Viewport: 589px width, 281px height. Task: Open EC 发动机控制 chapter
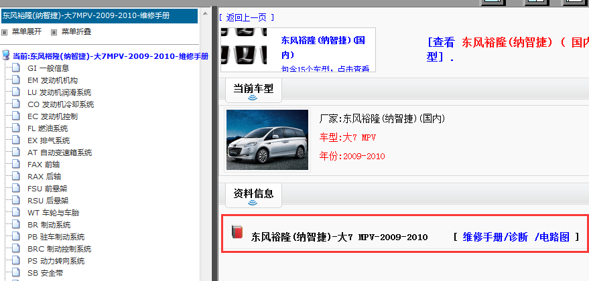[x=52, y=116]
